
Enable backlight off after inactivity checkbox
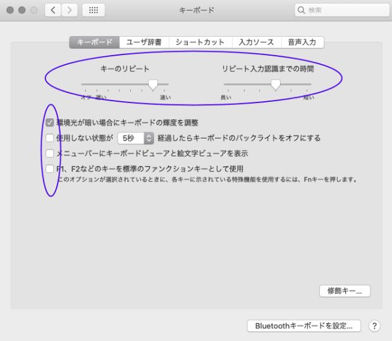tap(50, 138)
